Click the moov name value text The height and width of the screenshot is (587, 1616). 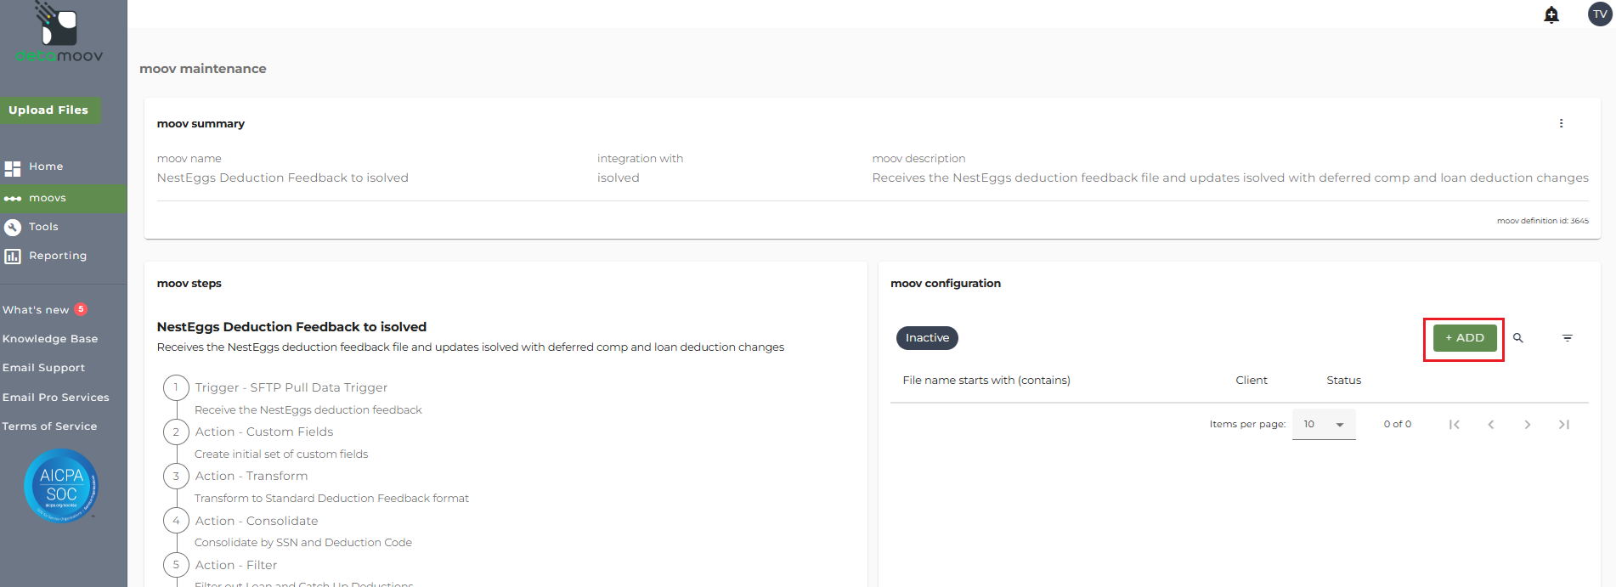click(283, 178)
